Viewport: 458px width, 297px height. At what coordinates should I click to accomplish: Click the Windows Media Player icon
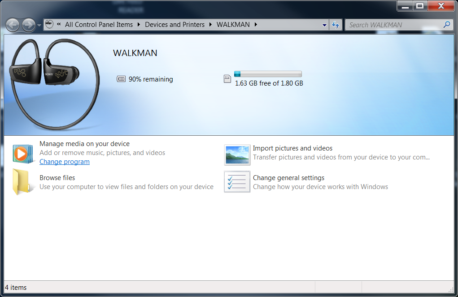click(x=23, y=154)
